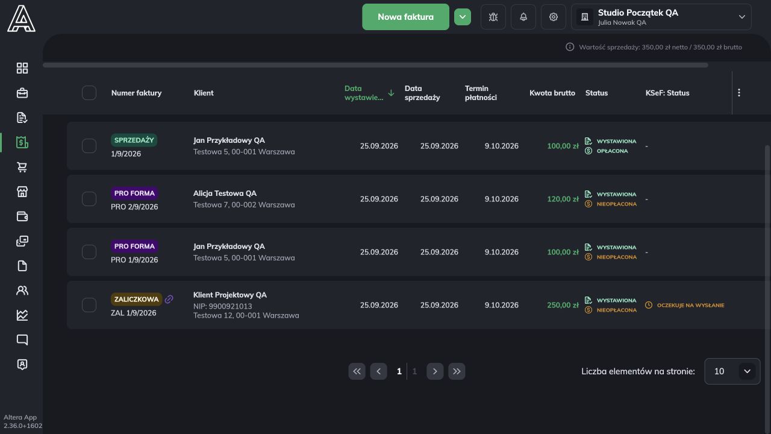Click the SPRZEDAŻY invoice type badge
Image resolution: width=771 pixels, height=434 pixels.
click(134, 140)
